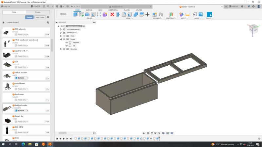The height and width of the screenshot is (147, 262).
Task: Click the Upload button
Action: click(29, 17)
